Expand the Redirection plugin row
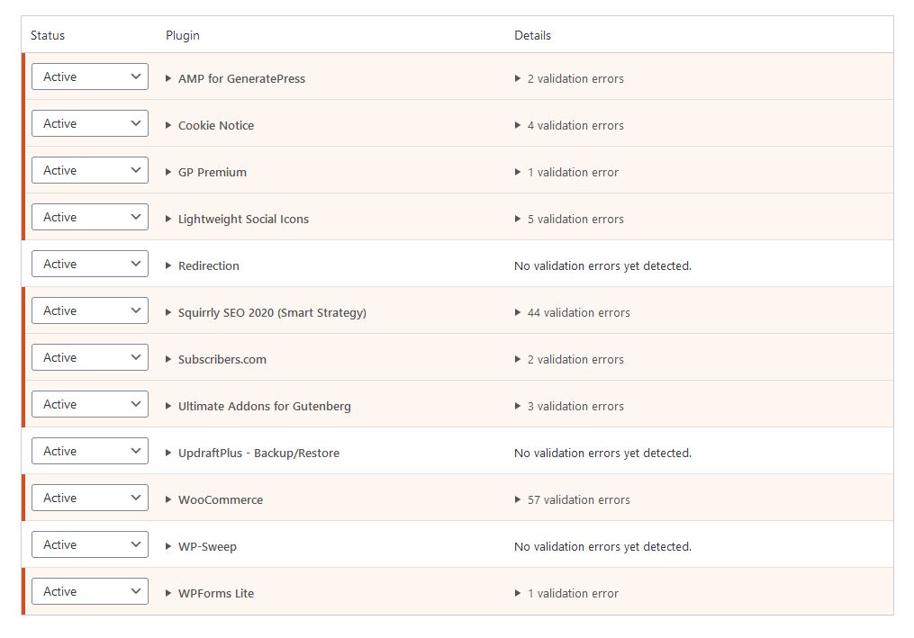The image size is (914, 638). [x=203, y=265]
